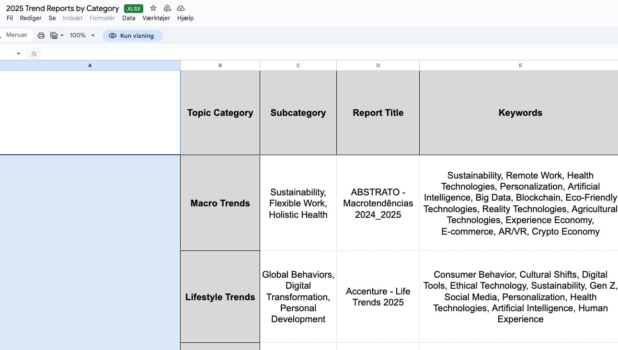Viewport: 618px width, 350px height.
Task: Select the Lifestyle Trends cell
Action: coord(220,297)
